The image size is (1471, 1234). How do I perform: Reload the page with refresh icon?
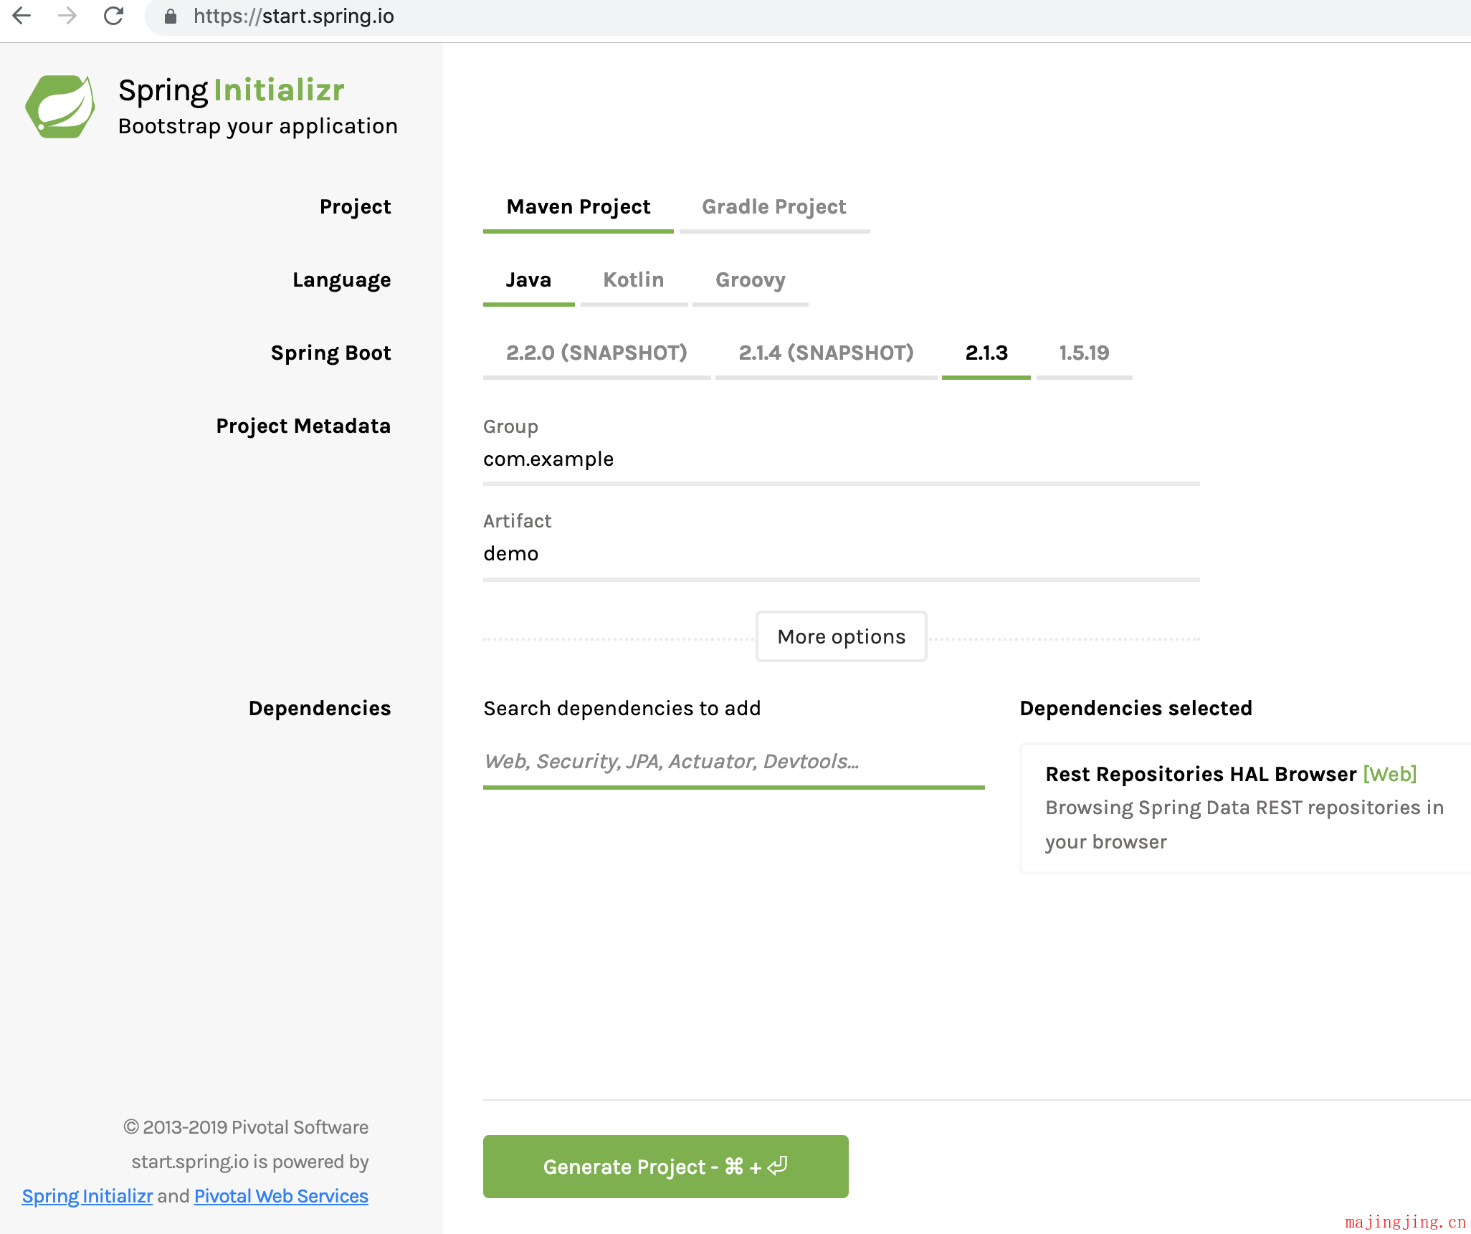[x=113, y=16]
